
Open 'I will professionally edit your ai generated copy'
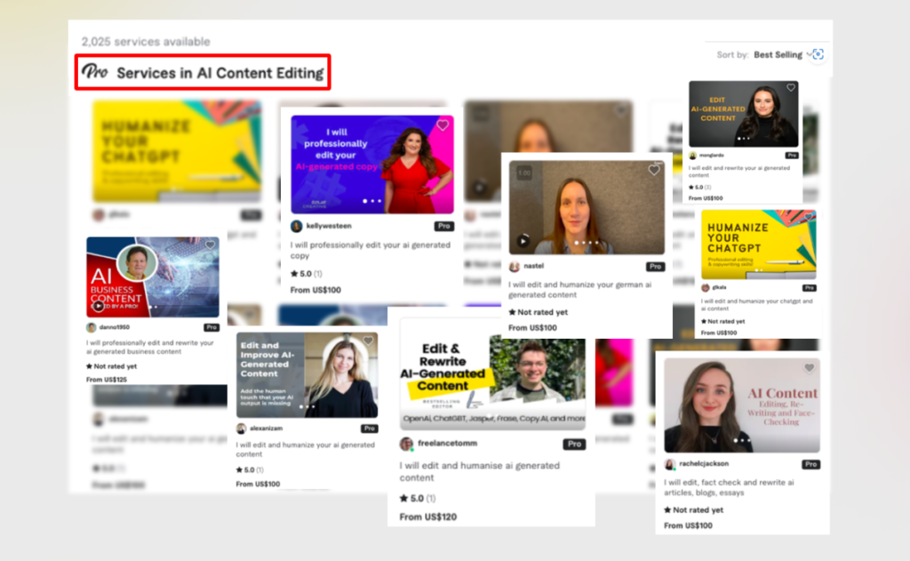click(371, 251)
